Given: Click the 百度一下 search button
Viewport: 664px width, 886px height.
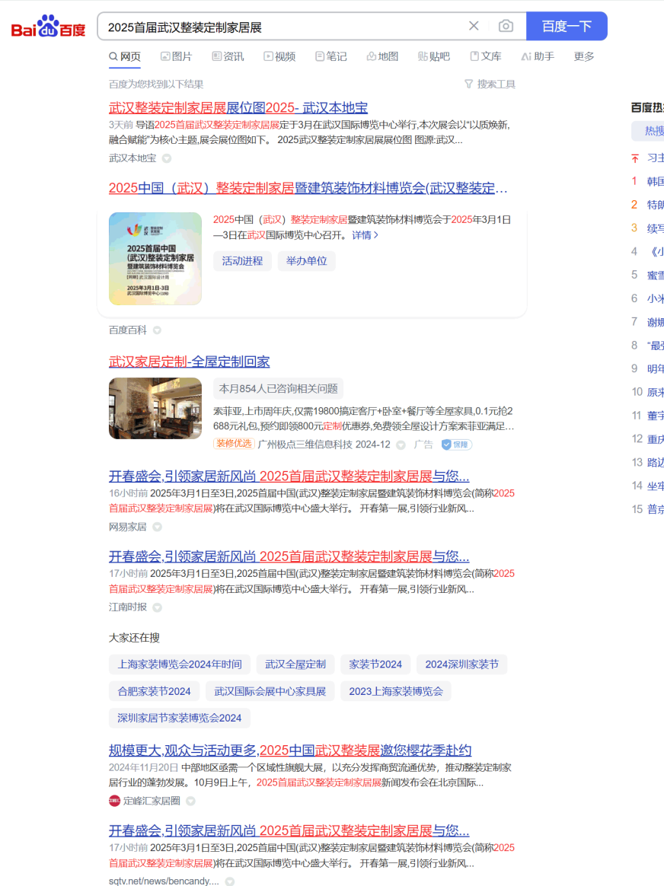Looking at the screenshot, I should [567, 26].
